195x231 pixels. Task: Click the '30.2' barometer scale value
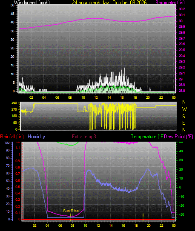pyautogui.click(x=182, y=9)
